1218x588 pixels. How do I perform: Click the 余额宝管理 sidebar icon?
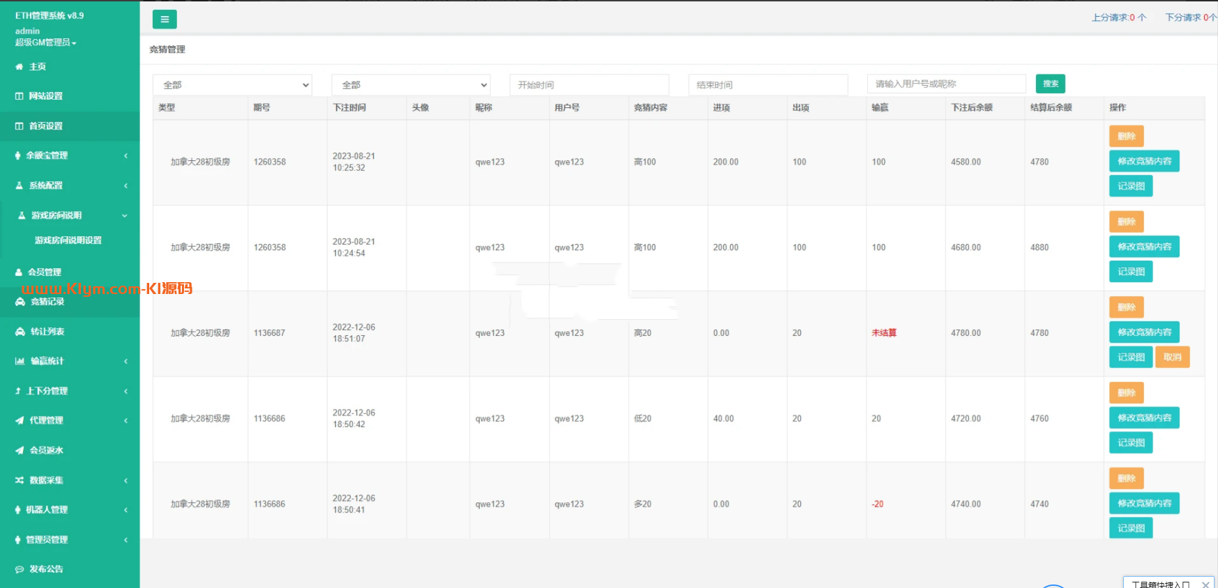(x=18, y=155)
